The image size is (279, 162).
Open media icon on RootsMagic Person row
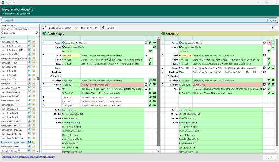point(154,43)
